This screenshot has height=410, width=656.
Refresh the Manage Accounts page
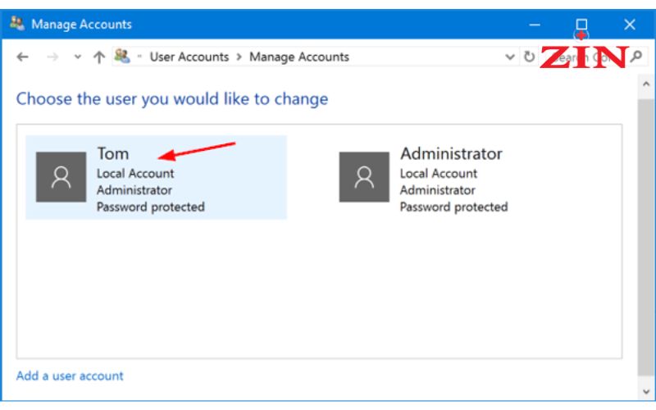point(529,57)
